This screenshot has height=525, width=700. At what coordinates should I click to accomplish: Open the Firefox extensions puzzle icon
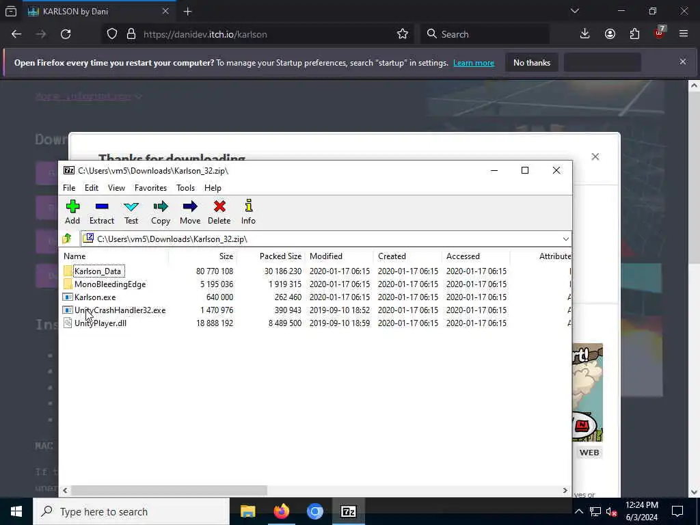[x=634, y=34]
